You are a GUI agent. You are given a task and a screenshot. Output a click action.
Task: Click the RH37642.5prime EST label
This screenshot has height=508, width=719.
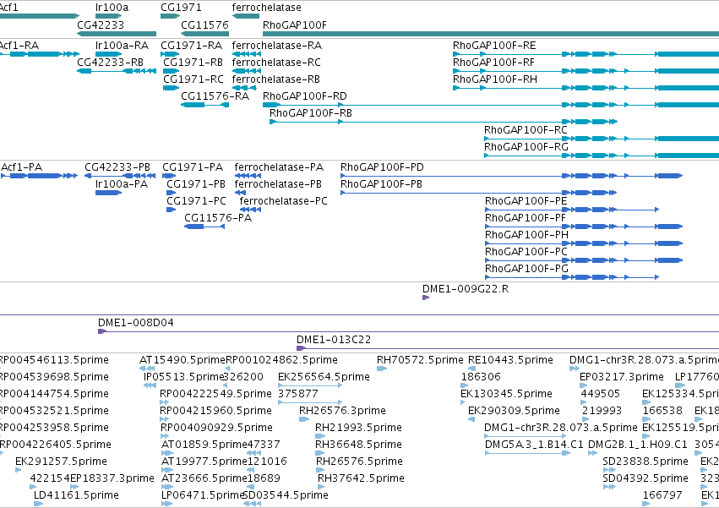tap(362, 479)
